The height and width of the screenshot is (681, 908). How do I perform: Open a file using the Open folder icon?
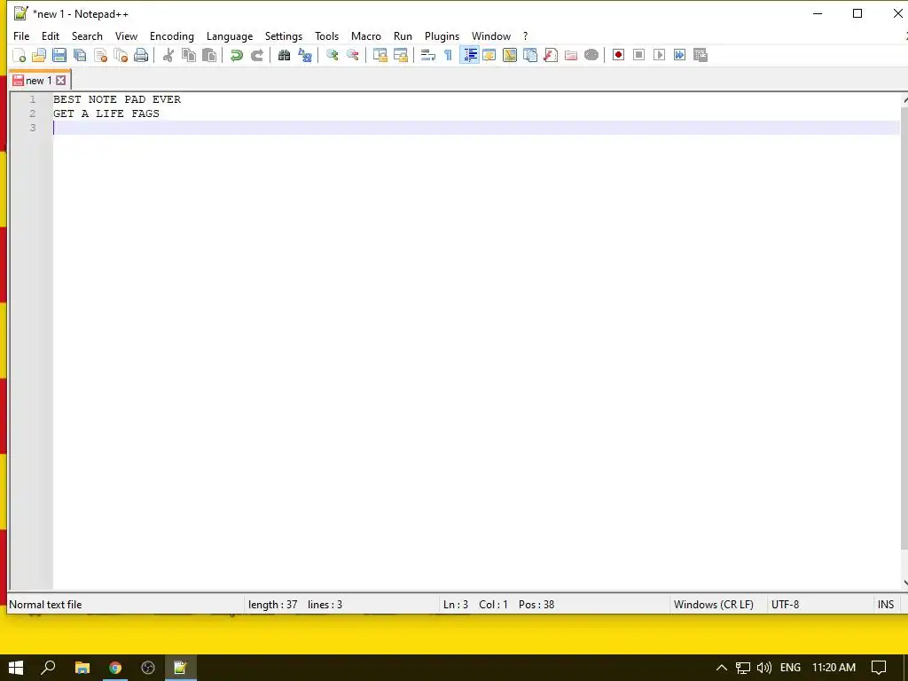point(39,55)
